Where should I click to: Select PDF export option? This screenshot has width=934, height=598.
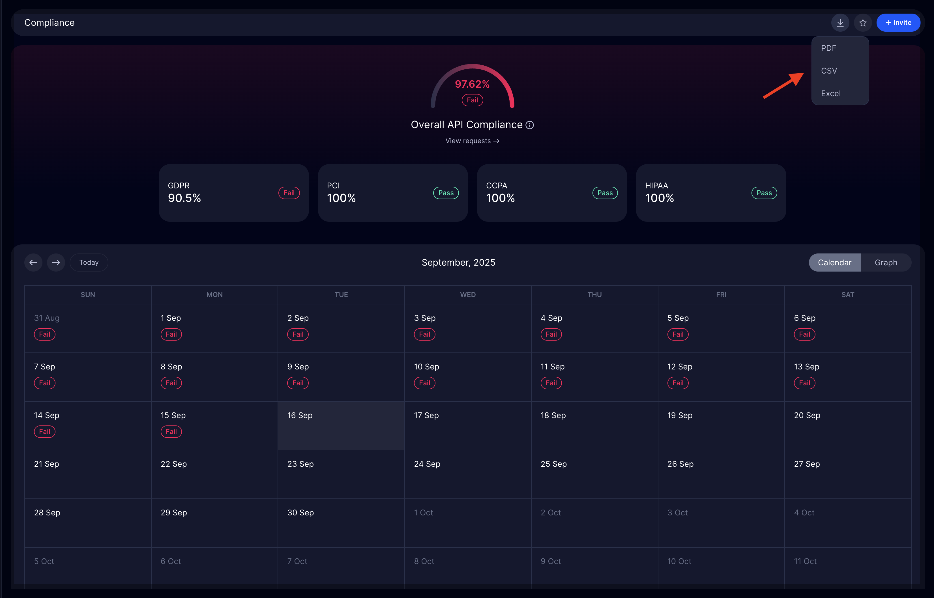pos(828,48)
